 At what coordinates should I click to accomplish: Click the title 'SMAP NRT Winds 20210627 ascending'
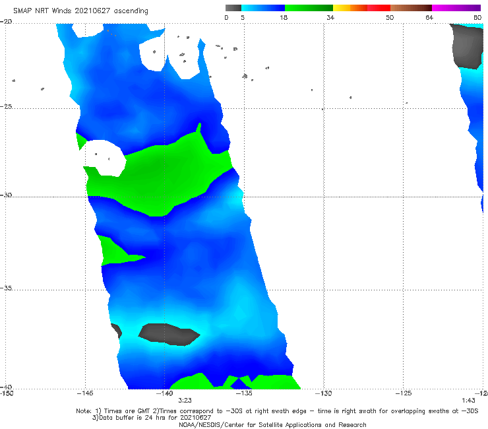[80, 11]
